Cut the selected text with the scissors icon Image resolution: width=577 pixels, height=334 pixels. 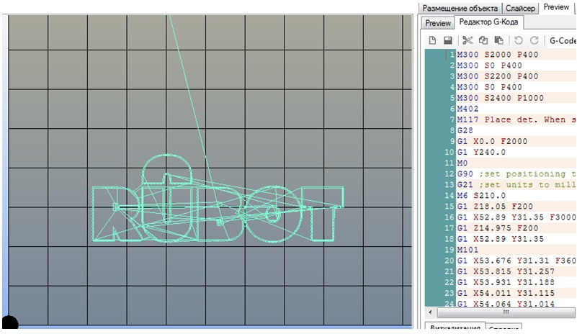[x=468, y=40]
